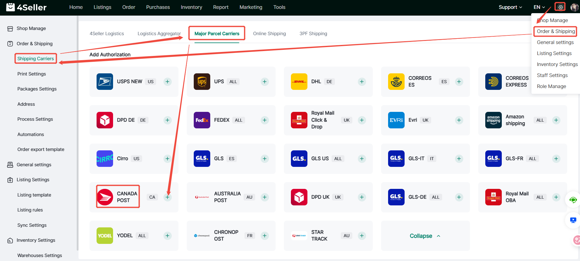The height and width of the screenshot is (261, 580).
Task: Expand the Support dropdown
Action: pos(510,7)
